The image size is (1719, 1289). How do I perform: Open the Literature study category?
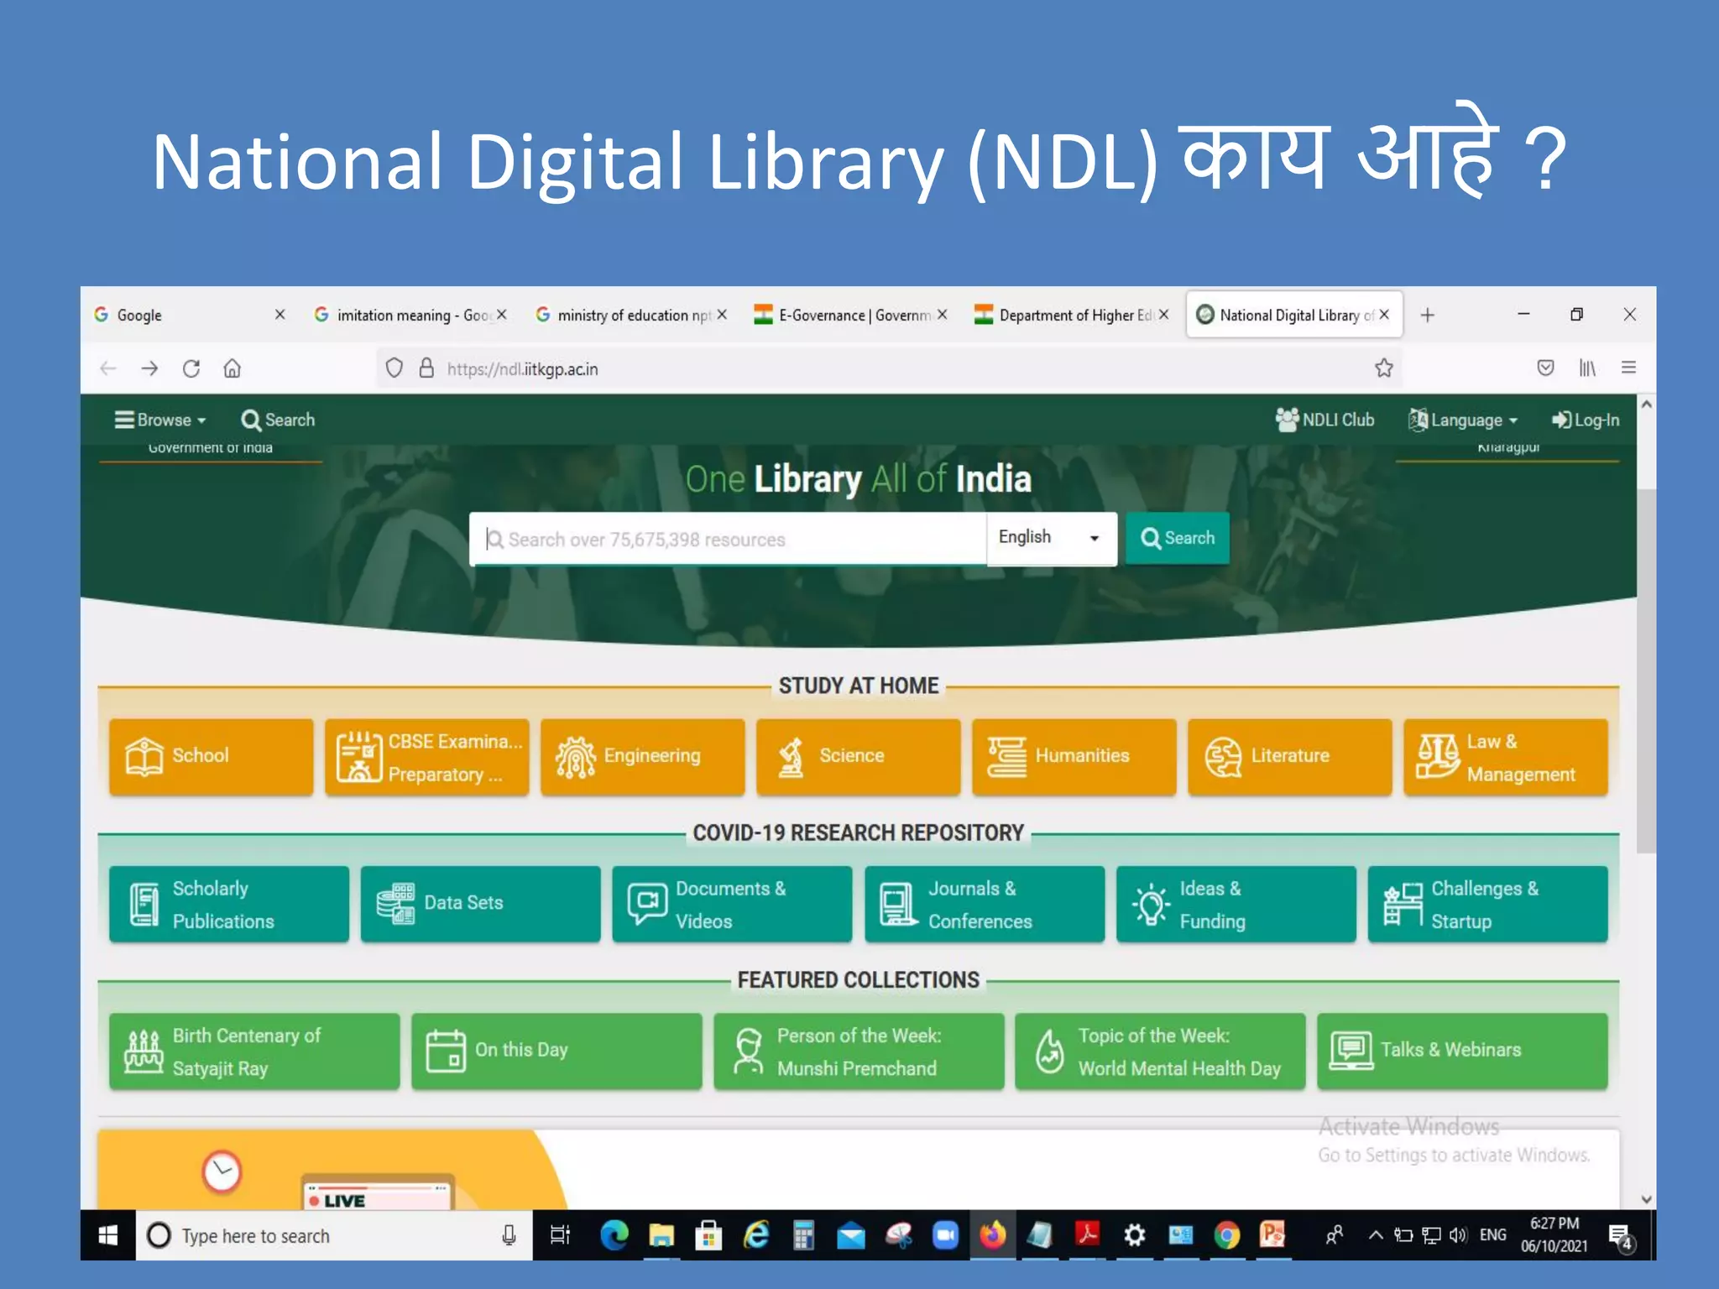pos(1289,756)
